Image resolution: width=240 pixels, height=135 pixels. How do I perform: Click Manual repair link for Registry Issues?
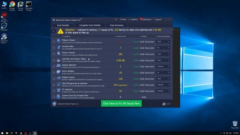click(x=149, y=79)
